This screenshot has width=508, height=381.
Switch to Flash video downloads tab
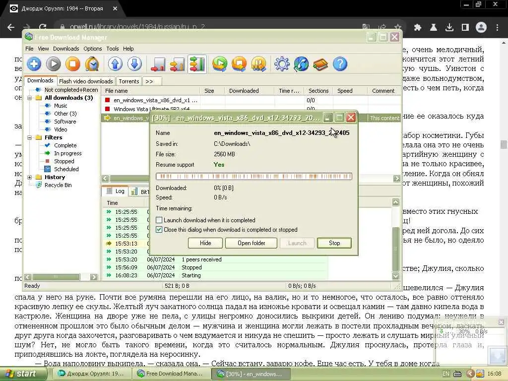[86, 81]
